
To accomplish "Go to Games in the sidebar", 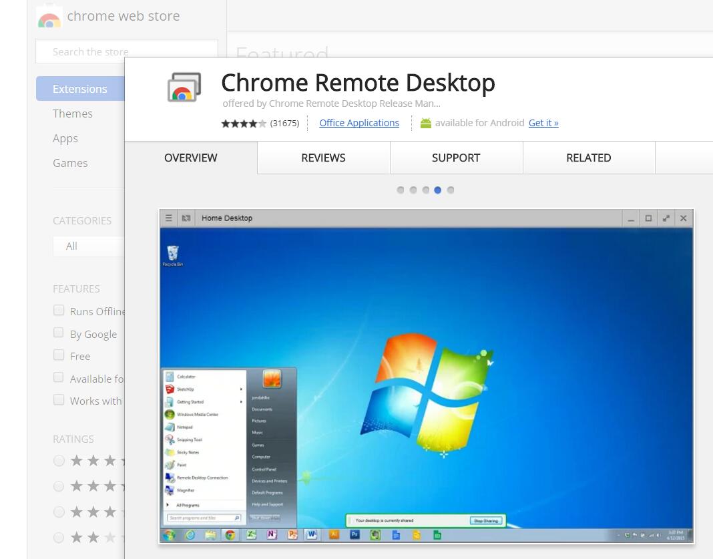I will click(x=70, y=163).
